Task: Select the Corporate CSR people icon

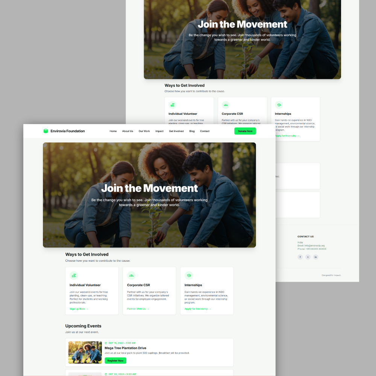Action: click(131, 275)
